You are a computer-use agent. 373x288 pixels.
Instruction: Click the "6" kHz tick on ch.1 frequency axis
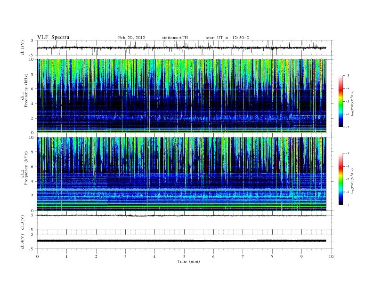click(32, 89)
